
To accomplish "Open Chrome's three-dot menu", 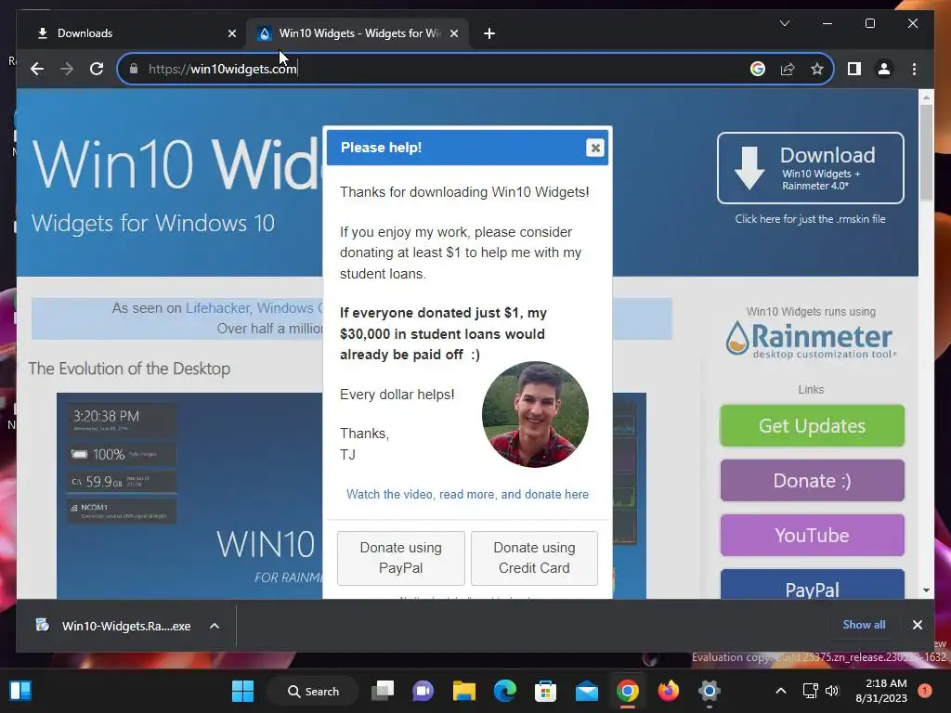I will click(914, 69).
